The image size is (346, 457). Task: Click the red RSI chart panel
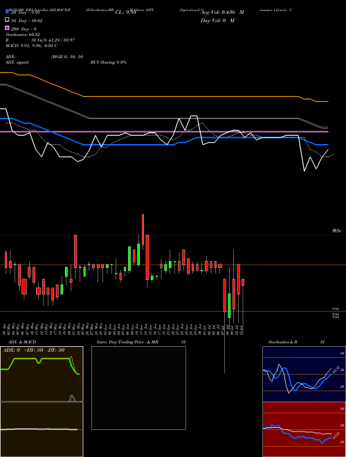tap(304, 429)
